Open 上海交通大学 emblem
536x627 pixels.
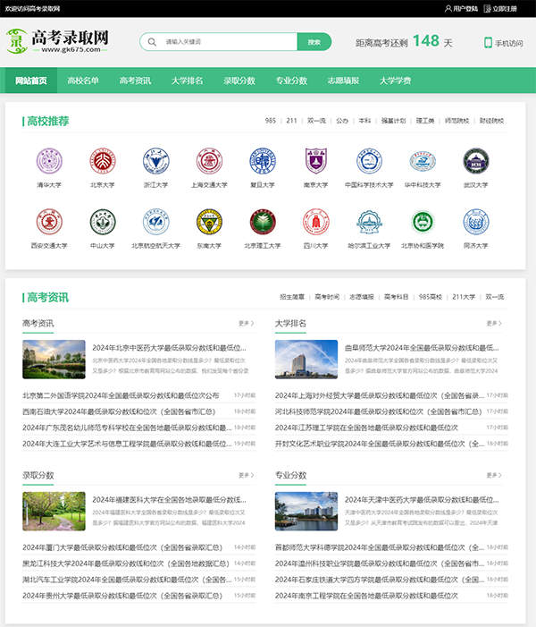(x=209, y=161)
